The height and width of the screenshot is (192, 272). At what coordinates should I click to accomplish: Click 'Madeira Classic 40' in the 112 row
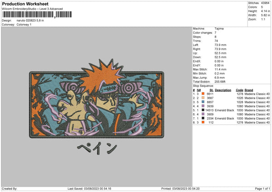pyautogui.click(x=257, y=123)
